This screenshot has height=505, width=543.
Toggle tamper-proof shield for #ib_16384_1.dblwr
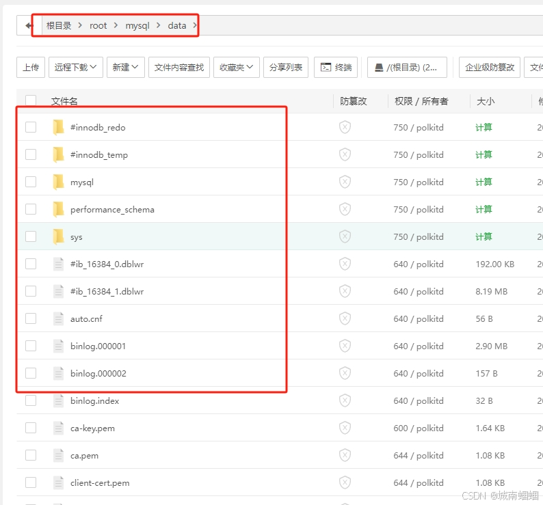pyautogui.click(x=345, y=291)
